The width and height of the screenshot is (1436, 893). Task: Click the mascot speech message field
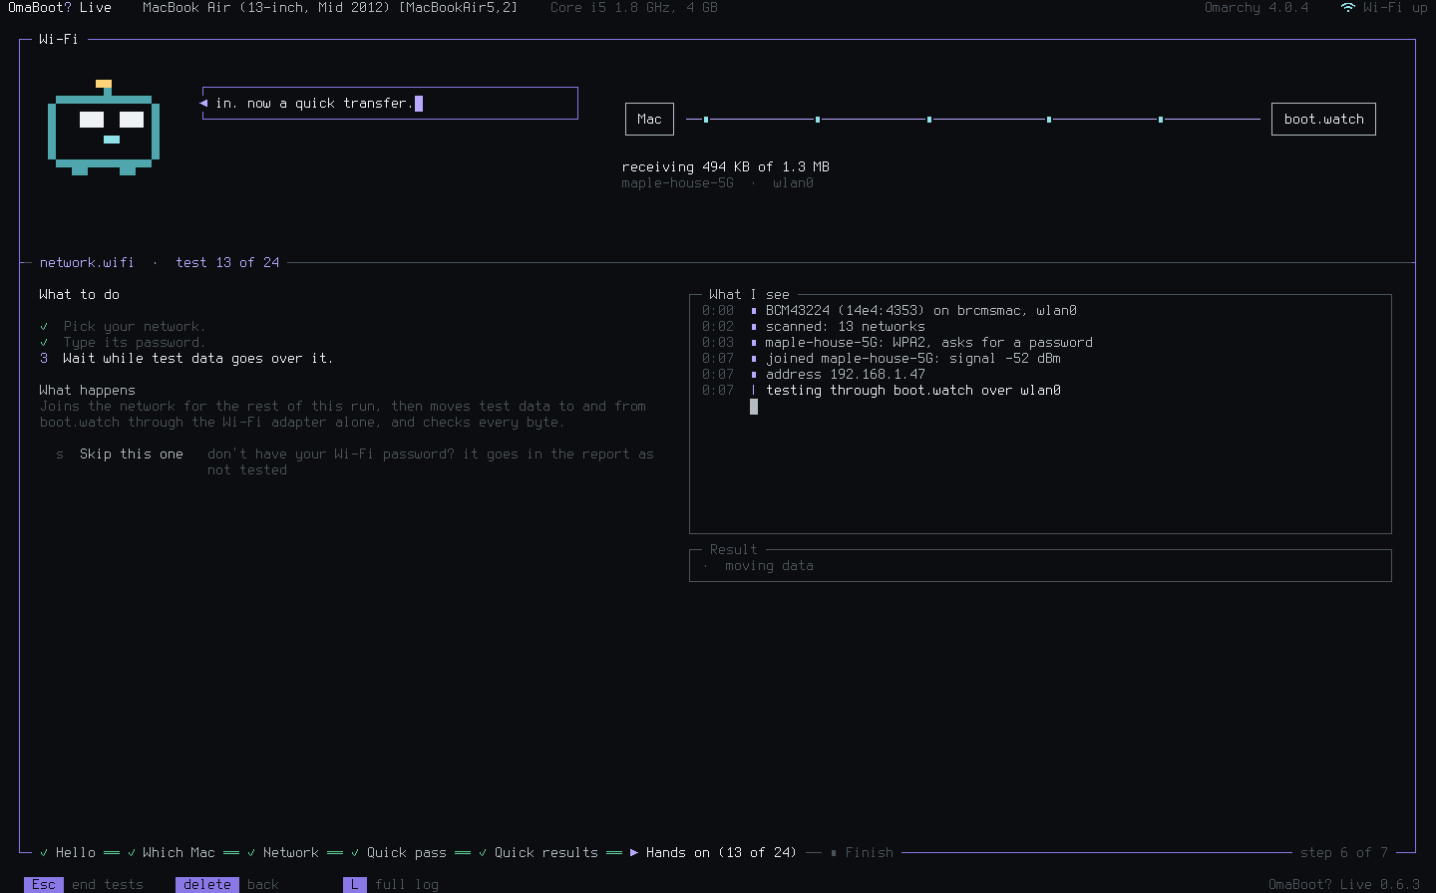pos(390,104)
